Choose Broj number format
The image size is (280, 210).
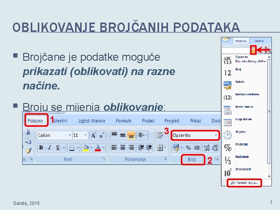[x=244, y=72]
